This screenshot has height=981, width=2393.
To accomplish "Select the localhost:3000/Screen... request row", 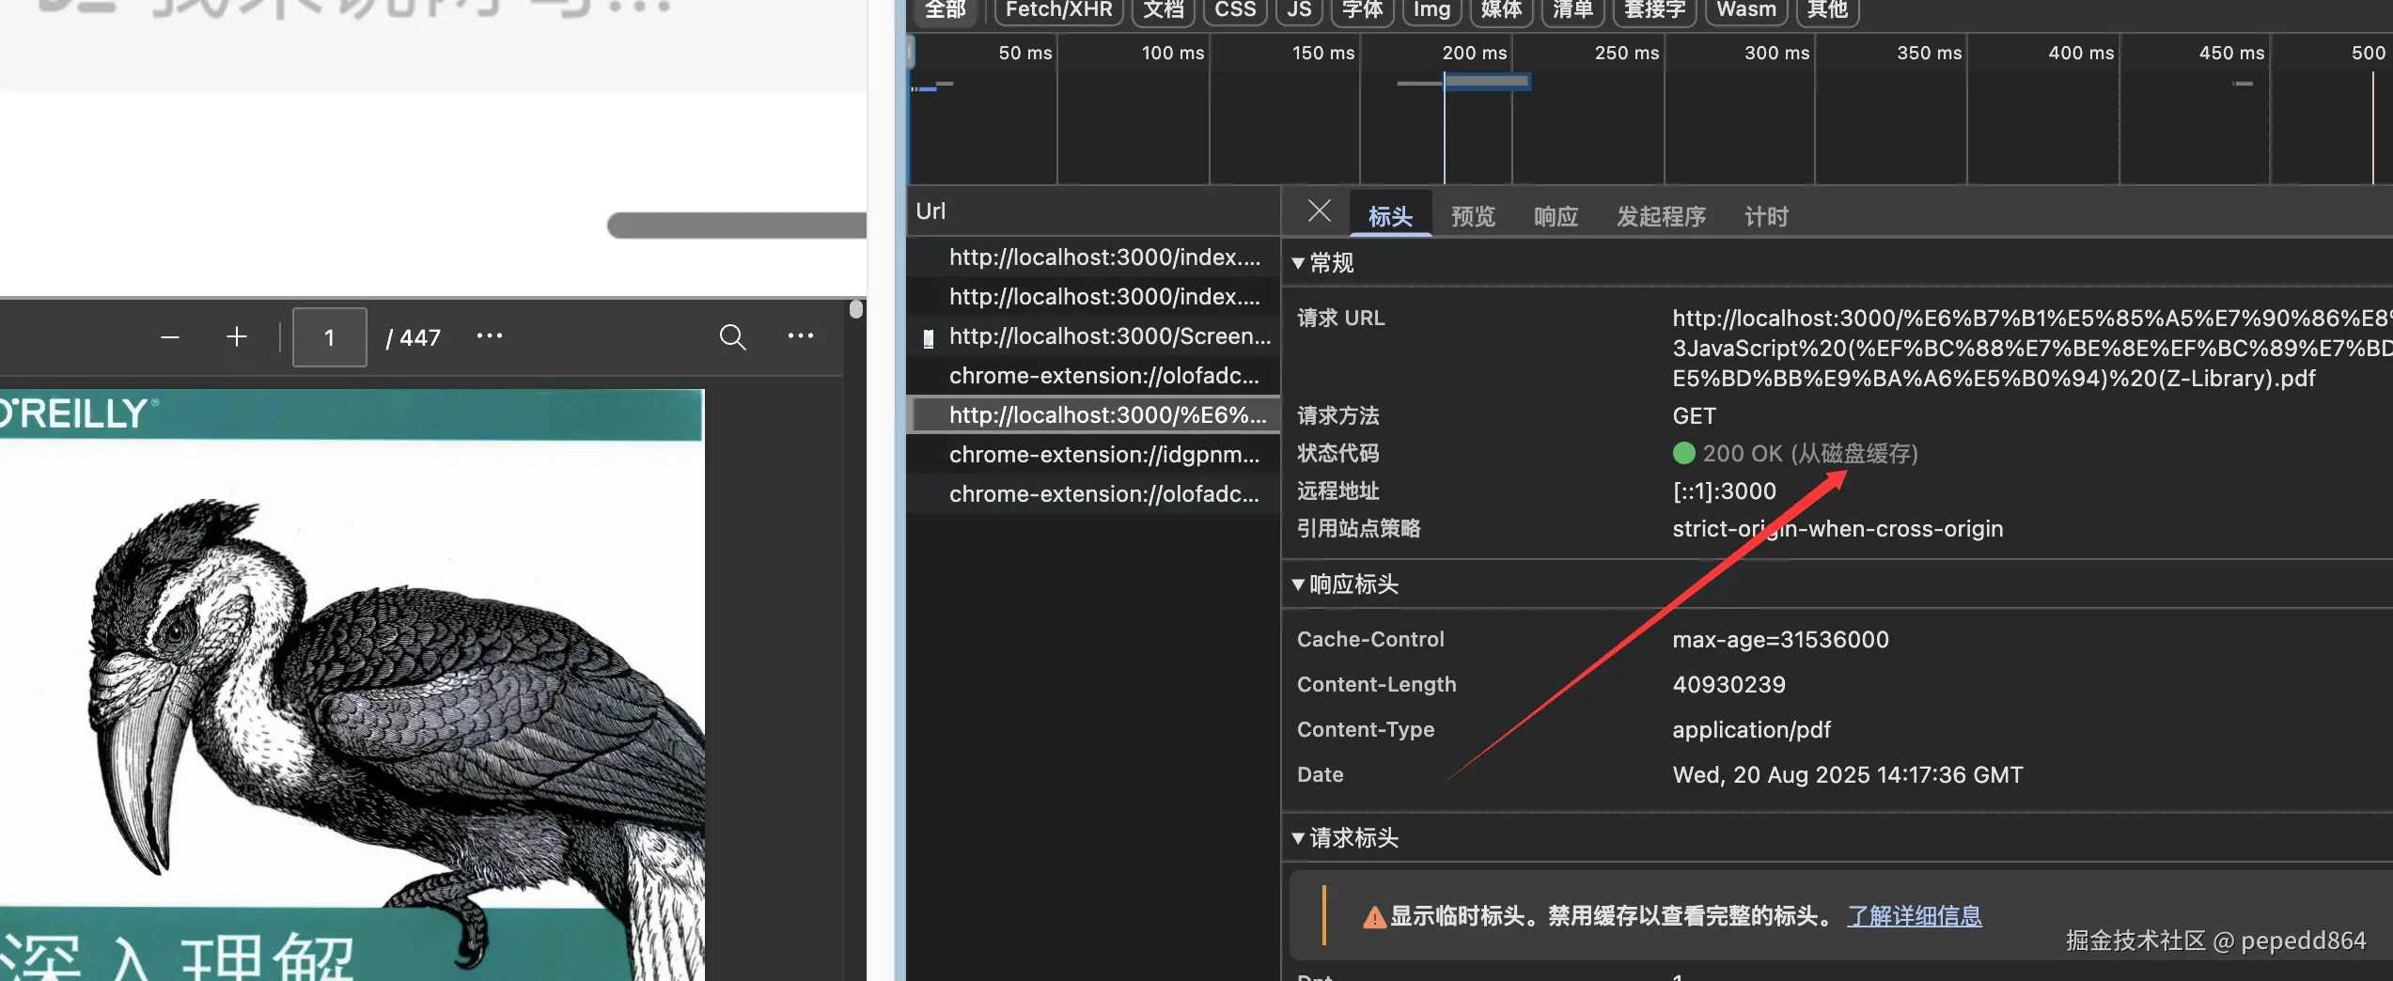I will [1093, 336].
